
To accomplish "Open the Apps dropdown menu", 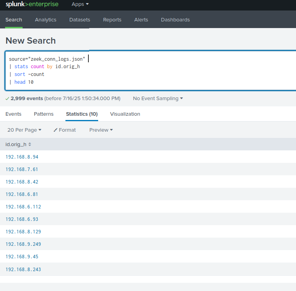I will 80,4.
